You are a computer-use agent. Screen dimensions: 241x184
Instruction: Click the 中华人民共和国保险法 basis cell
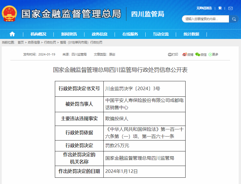click(x=144, y=133)
